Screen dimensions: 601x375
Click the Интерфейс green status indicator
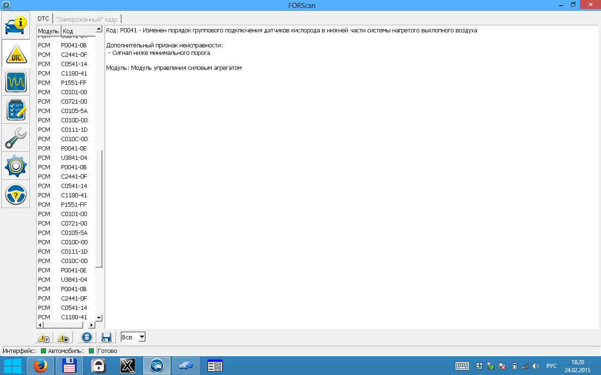tap(43, 351)
